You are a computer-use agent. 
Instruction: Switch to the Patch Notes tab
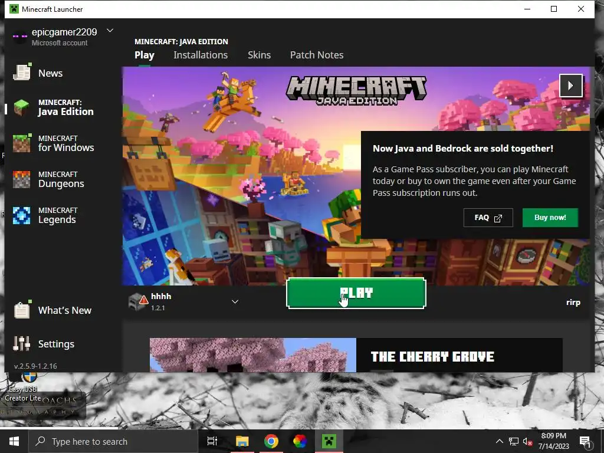click(x=317, y=55)
